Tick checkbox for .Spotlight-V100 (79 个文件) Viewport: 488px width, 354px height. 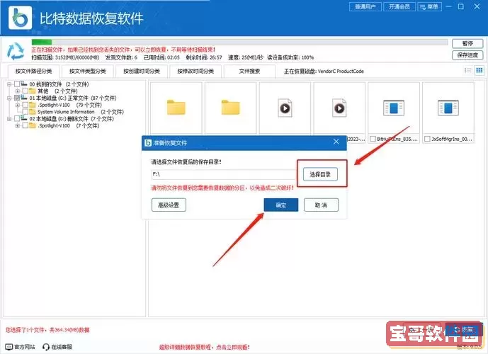(25, 105)
